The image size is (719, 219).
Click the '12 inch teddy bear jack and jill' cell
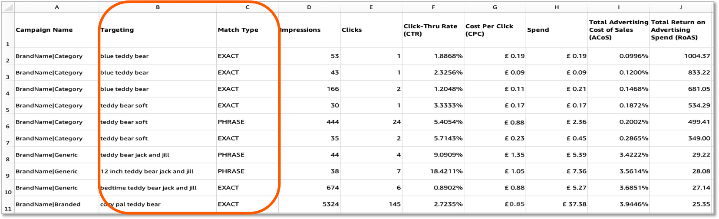(x=147, y=171)
